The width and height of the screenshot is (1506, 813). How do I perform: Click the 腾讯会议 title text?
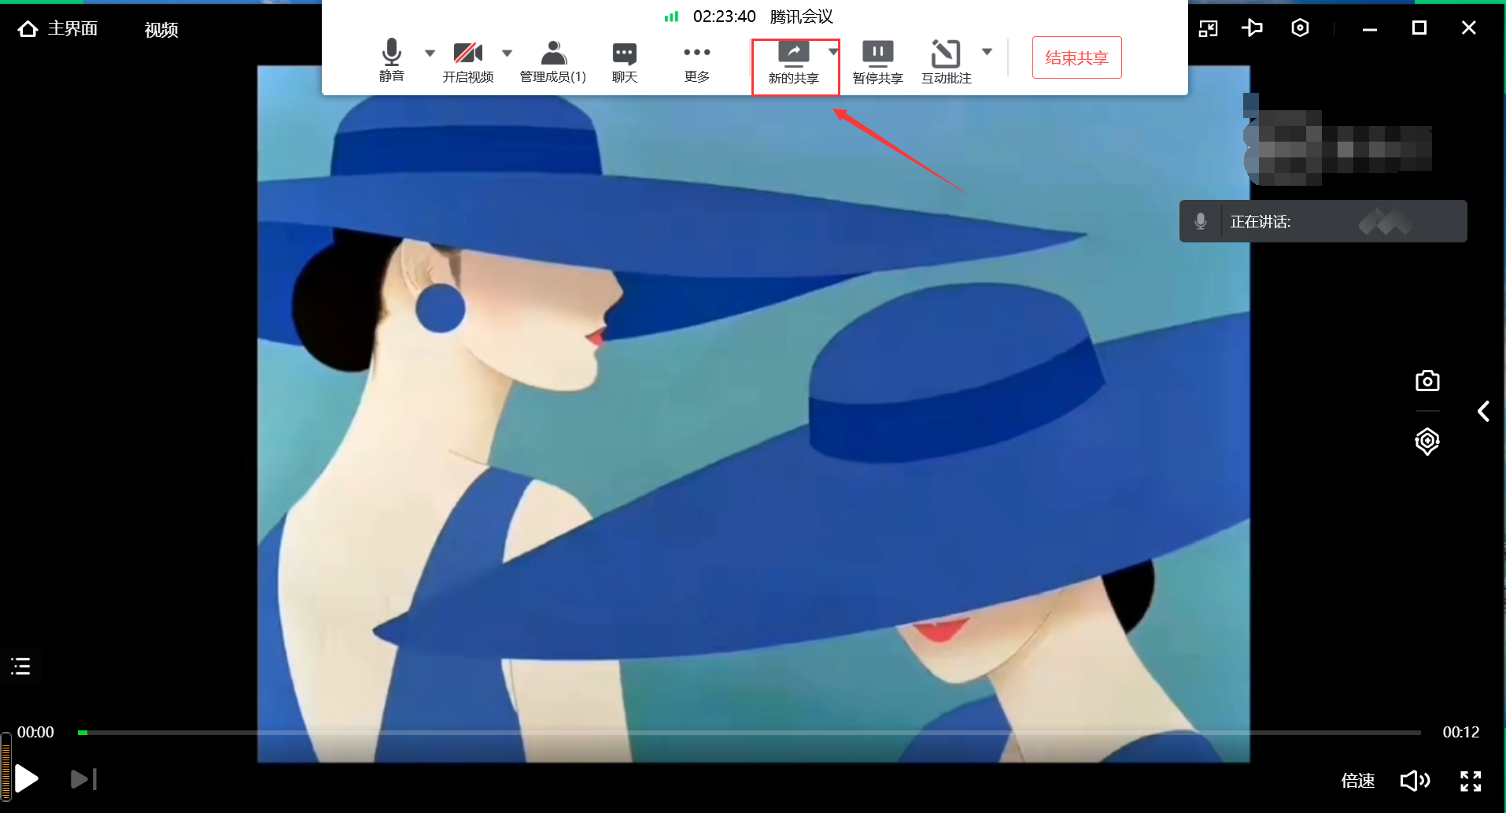click(x=801, y=17)
